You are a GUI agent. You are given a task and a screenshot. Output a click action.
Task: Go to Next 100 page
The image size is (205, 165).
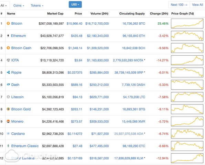[x=179, y=5]
